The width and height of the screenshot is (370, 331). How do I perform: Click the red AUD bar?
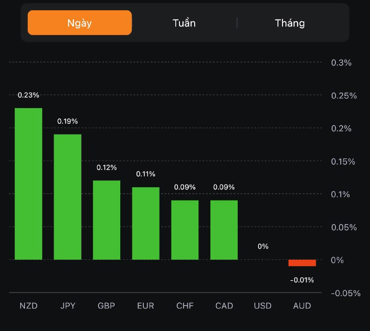(x=302, y=263)
